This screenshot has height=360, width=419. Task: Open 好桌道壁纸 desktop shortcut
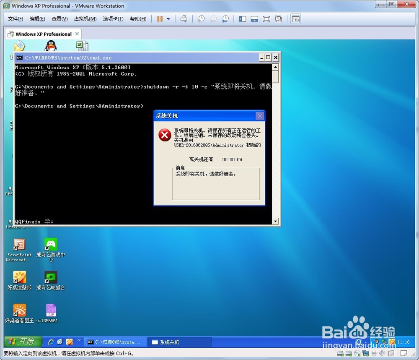click(x=20, y=280)
